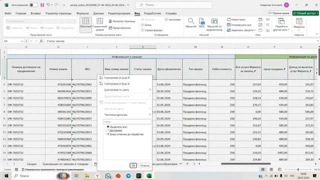320x180 pixels.
Task: Open filter dropdown for Дата оформления column
Action: [x=180, y=77]
